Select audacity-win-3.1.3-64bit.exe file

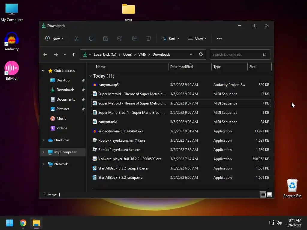[x=181, y=131]
